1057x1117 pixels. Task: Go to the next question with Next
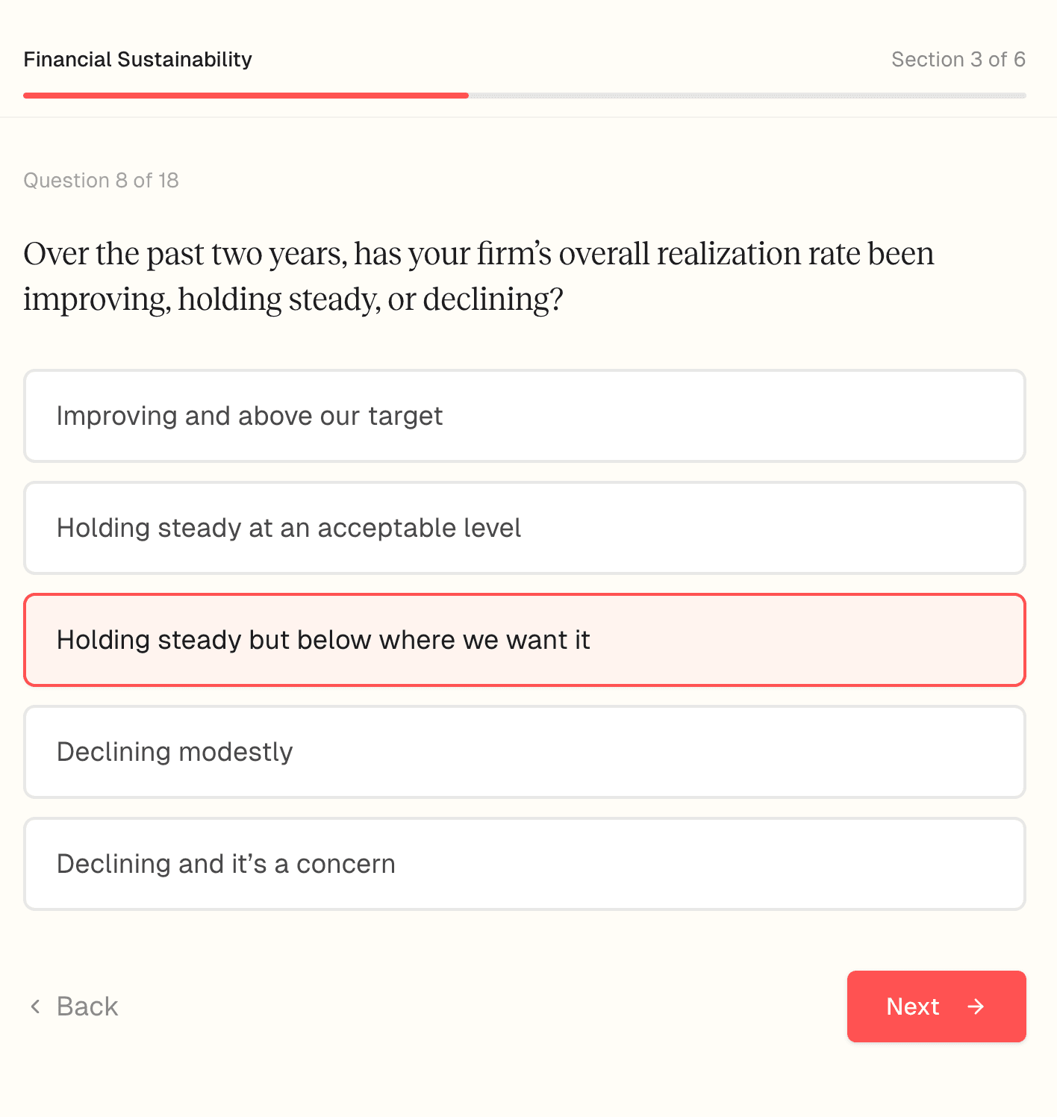(935, 1006)
